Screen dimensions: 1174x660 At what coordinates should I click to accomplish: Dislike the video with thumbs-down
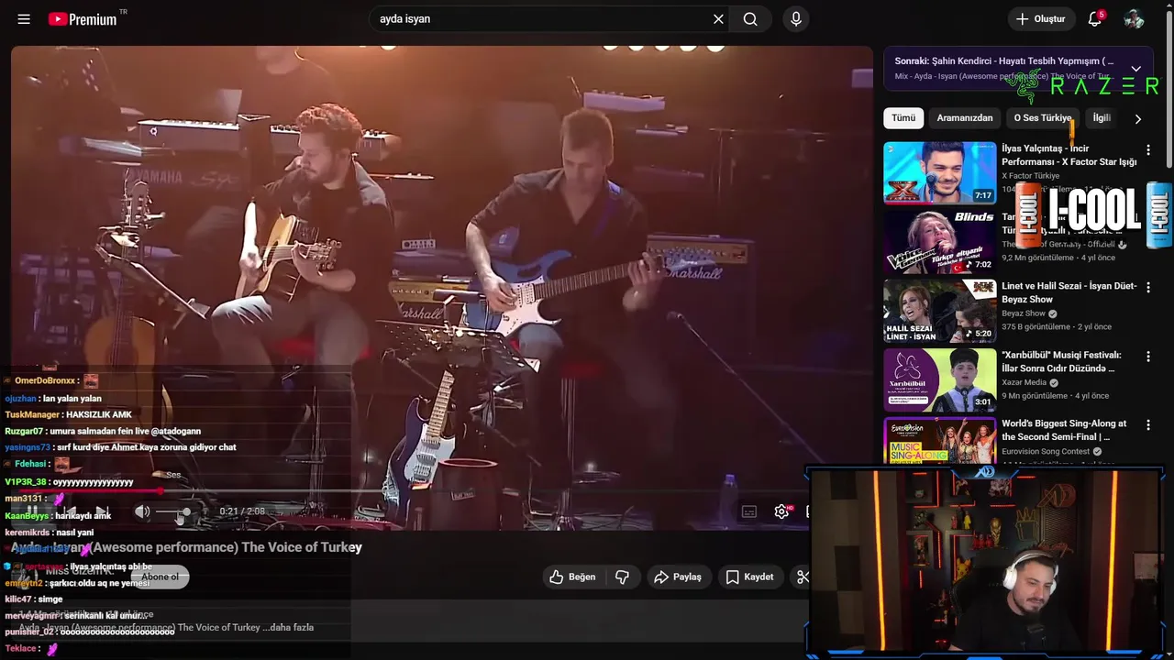click(x=623, y=577)
